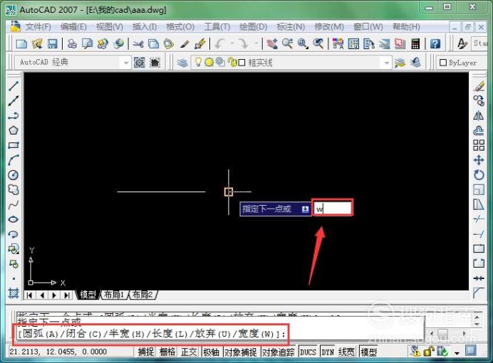
Task: Click the Rotate tool
Action: click(x=479, y=175)
